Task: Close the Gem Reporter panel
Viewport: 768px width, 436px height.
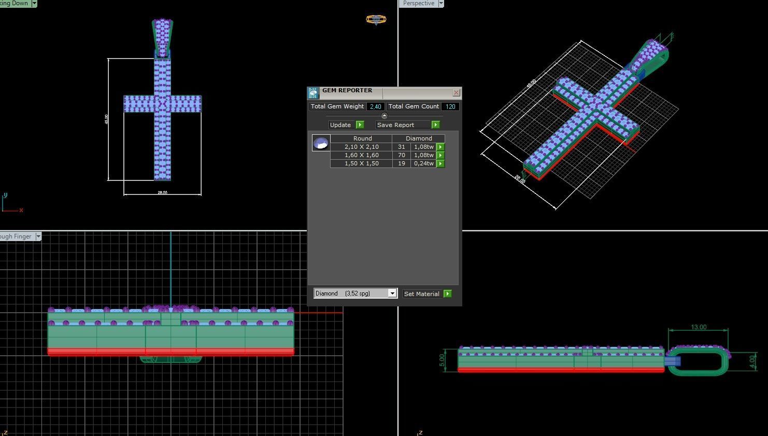Action: (x=456, y=93)
